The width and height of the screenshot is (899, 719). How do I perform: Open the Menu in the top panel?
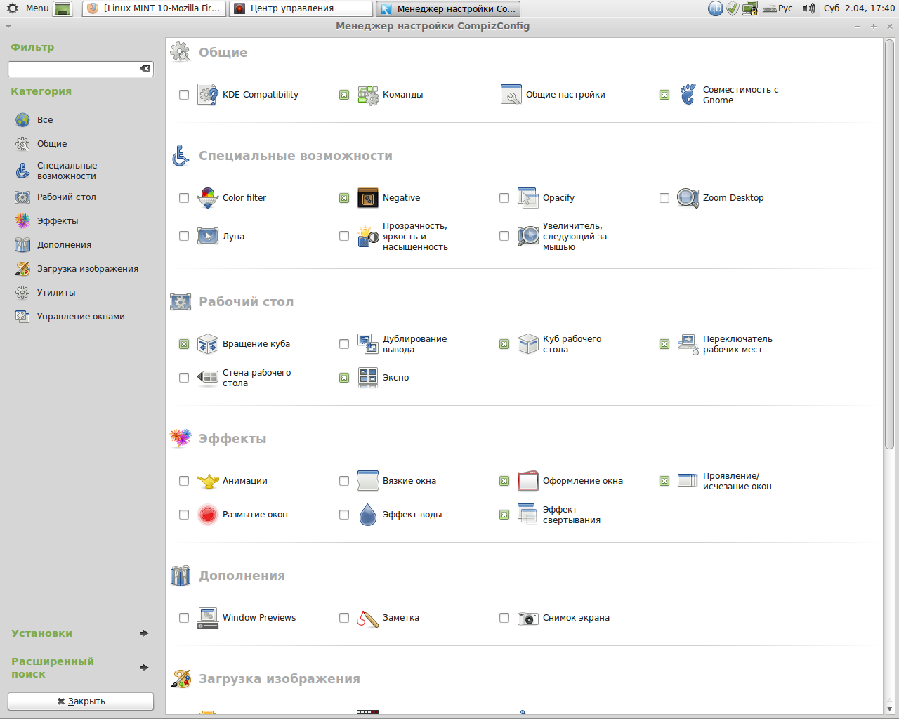28,8
